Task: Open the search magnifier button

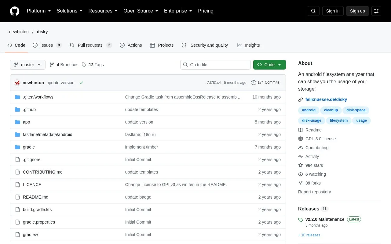Action: pos(313,11)
